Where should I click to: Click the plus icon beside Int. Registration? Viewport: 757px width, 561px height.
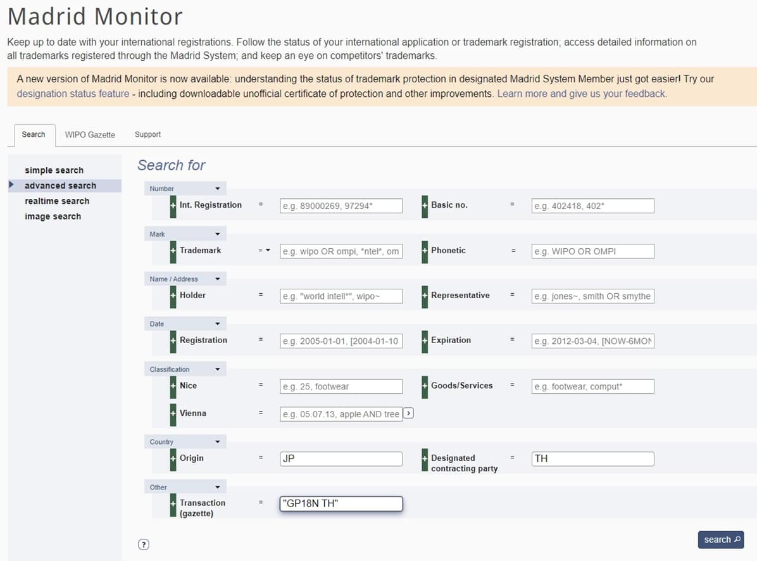click(x=172, y=205)
